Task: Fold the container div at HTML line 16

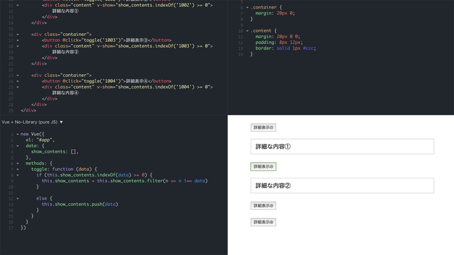Action: 18,35
